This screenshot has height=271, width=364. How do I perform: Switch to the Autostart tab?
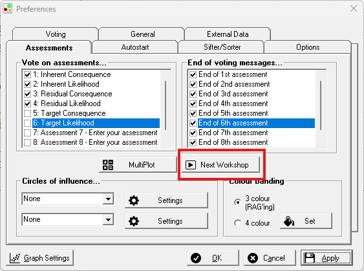[x=135, y=47]
